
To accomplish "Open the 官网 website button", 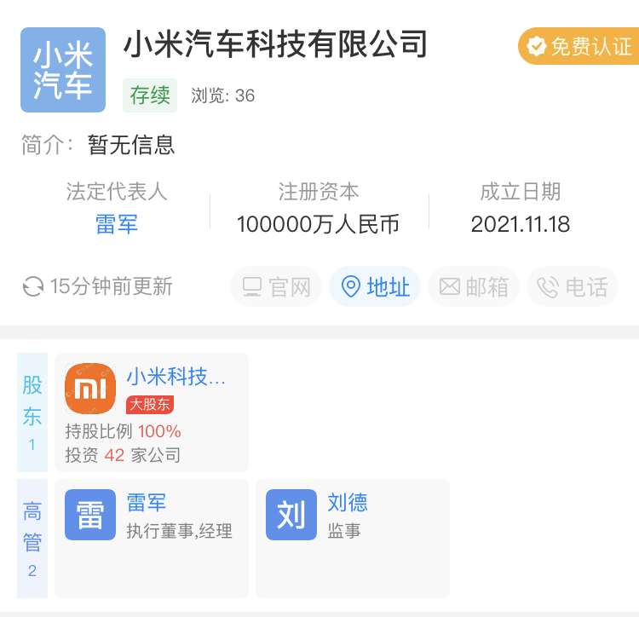I will (x=276, y=287).
